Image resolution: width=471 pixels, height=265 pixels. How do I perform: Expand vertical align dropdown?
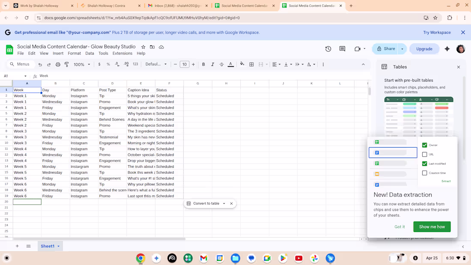coord(291,64)
